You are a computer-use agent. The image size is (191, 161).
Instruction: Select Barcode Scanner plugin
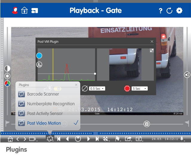(x=48, y=94)
